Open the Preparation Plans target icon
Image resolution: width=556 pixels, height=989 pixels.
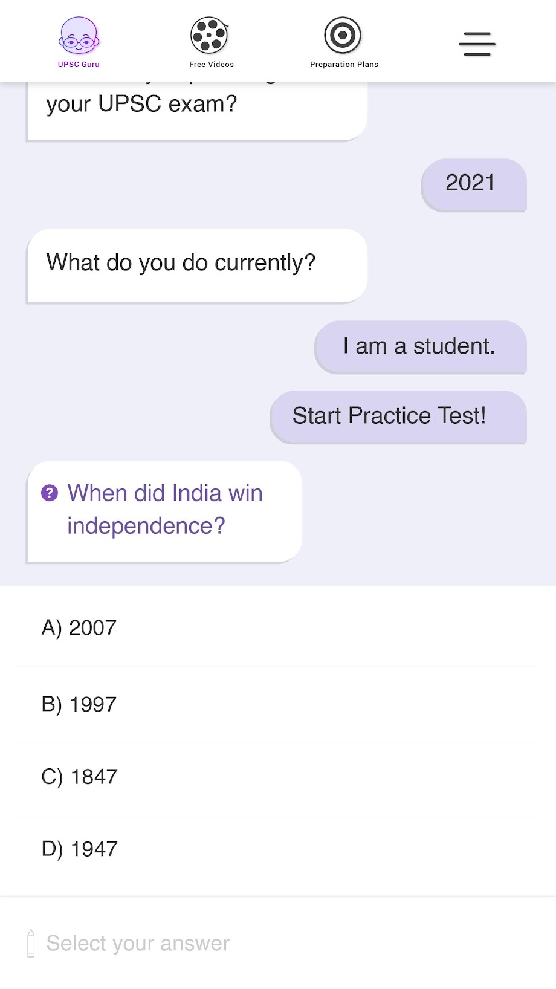coord(343,35)
